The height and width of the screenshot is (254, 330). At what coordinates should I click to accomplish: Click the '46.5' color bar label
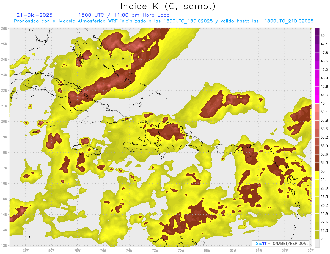[x=324, y=61]
